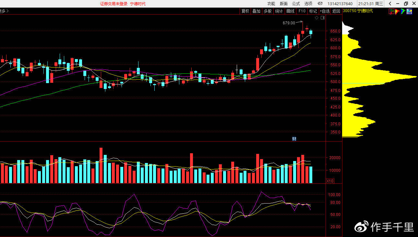This screenshot has height=237, width=418.
Task: Toggle the side panel icon above chart
Action: point(322,18)
